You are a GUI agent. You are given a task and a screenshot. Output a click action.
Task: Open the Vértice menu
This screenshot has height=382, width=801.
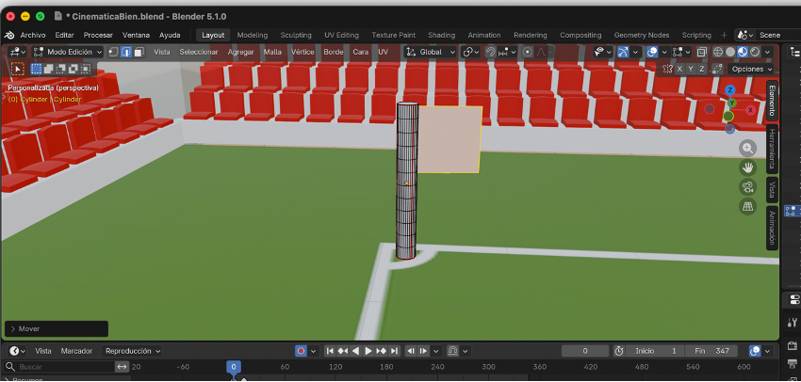(302, 52)
